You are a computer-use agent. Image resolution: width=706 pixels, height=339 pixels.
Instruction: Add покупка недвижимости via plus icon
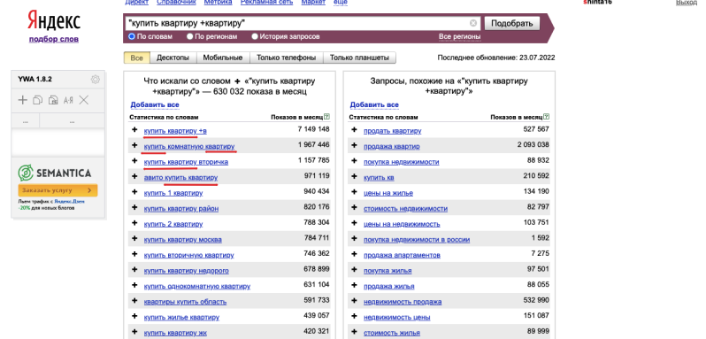pos(354,161)
